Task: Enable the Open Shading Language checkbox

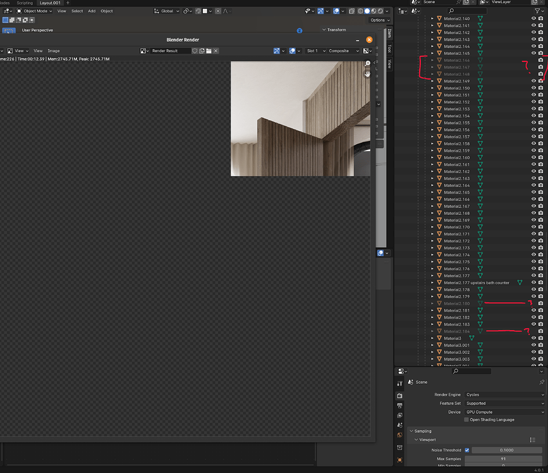Action: [x=466, y=419]
